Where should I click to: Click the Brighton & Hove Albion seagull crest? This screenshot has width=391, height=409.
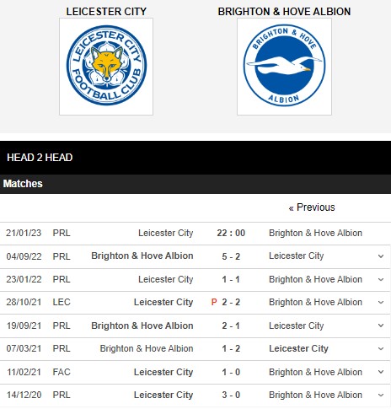(x=284, y=67)
